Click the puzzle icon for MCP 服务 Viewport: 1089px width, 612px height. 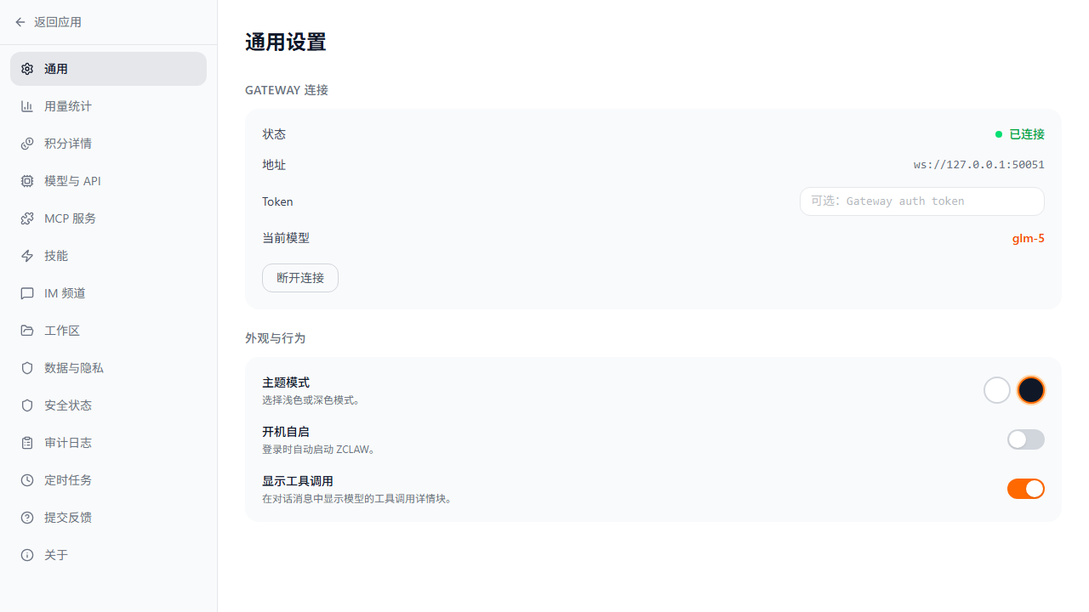[x=27, y=218]
